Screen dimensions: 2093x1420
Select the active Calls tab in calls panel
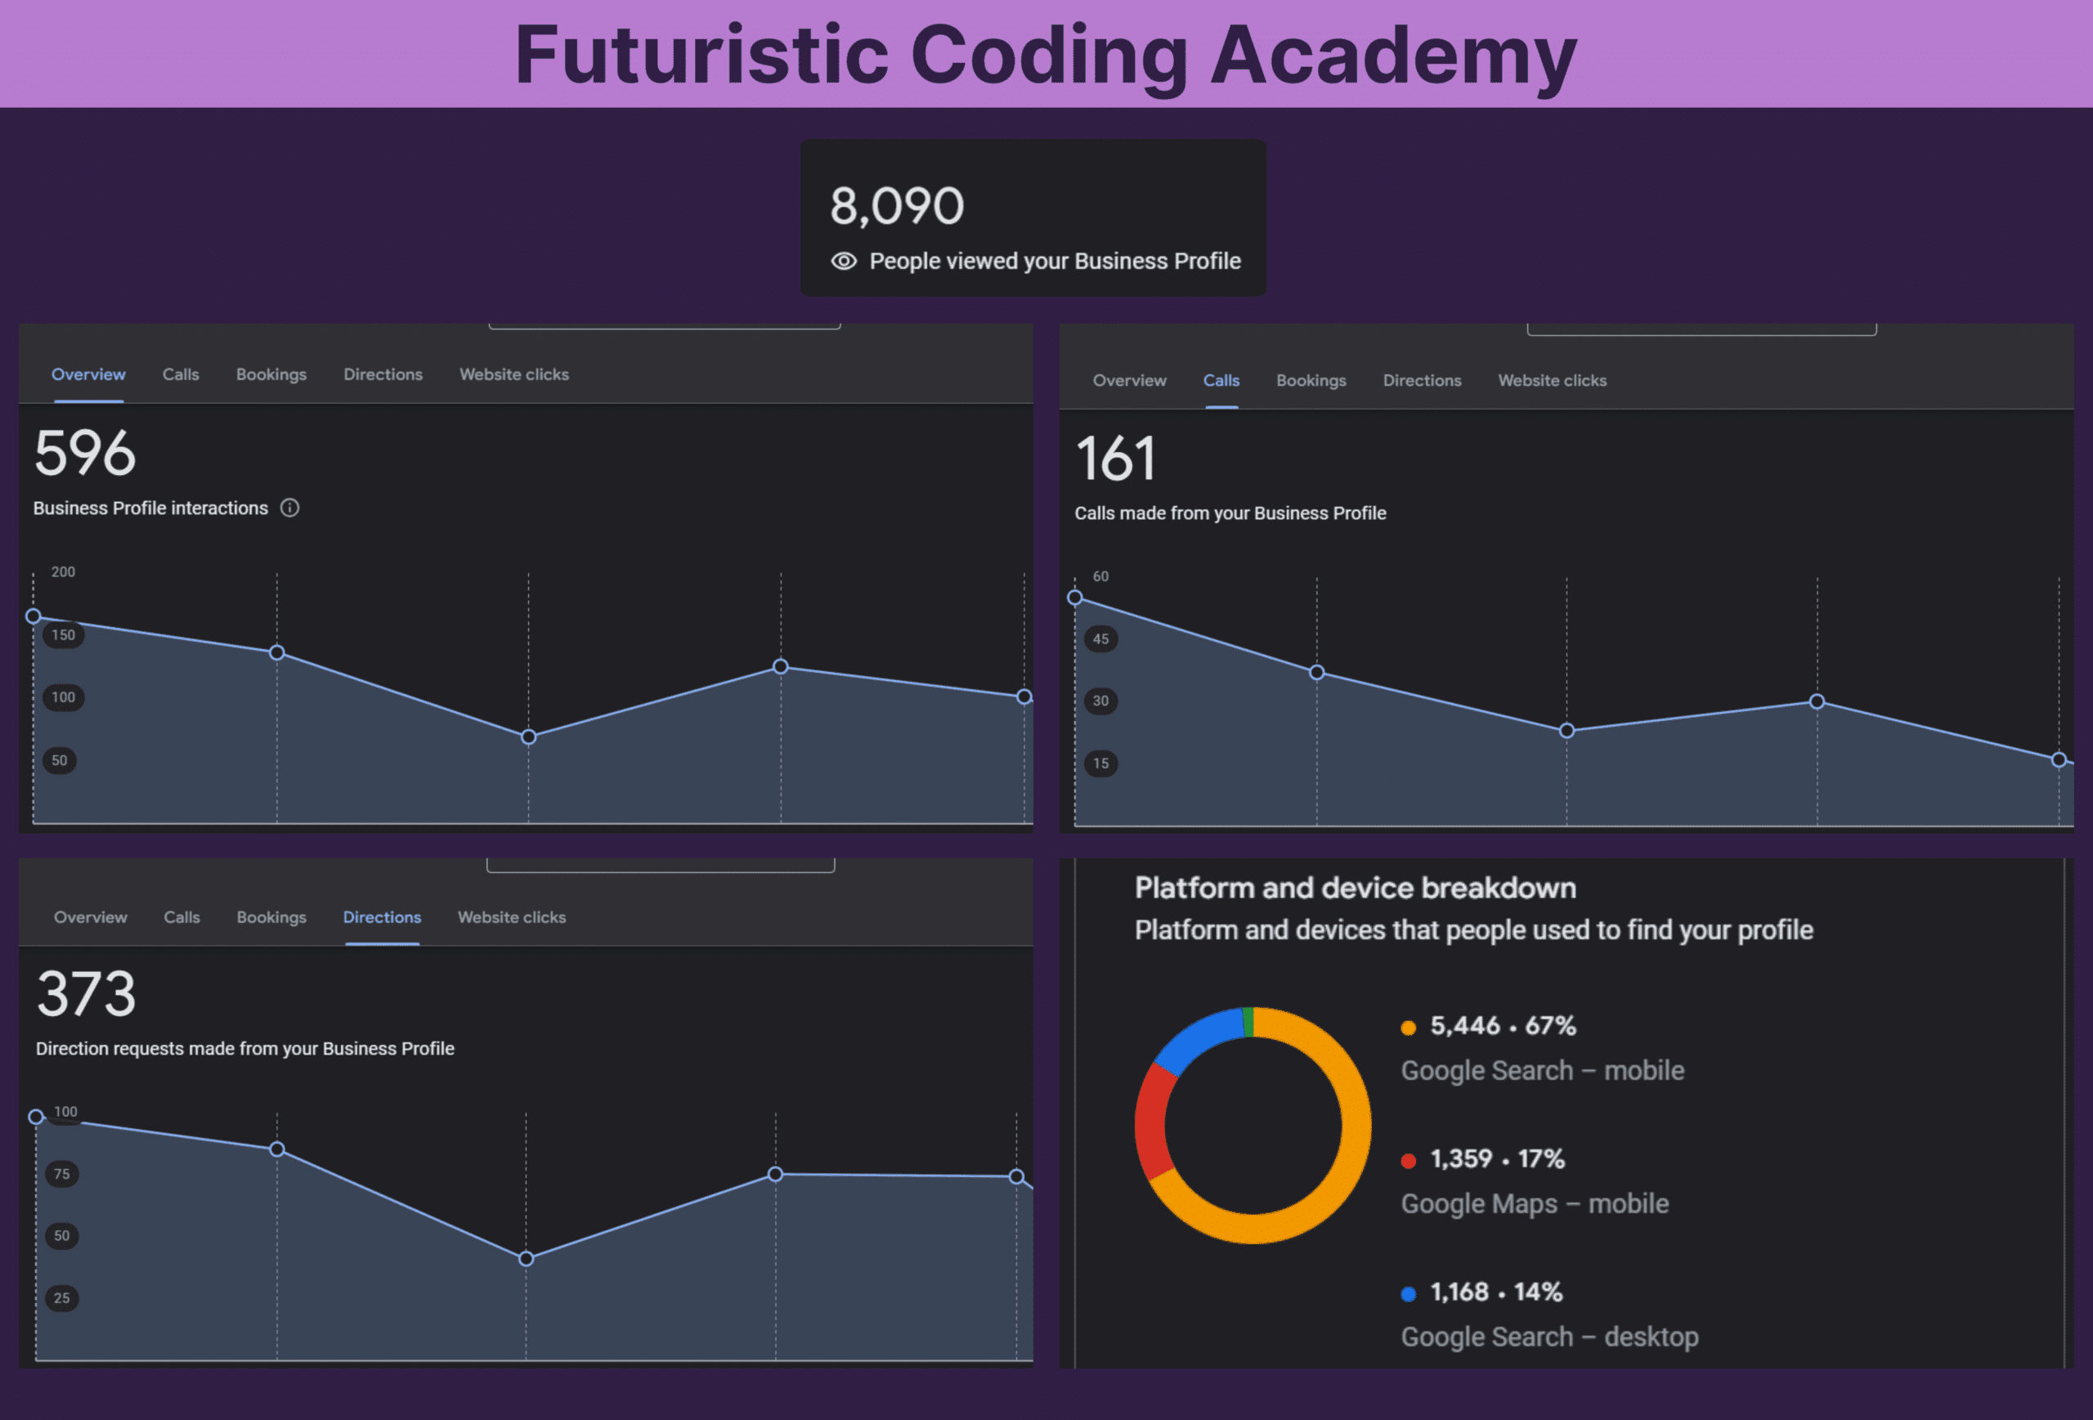[x=1221, y=381]
